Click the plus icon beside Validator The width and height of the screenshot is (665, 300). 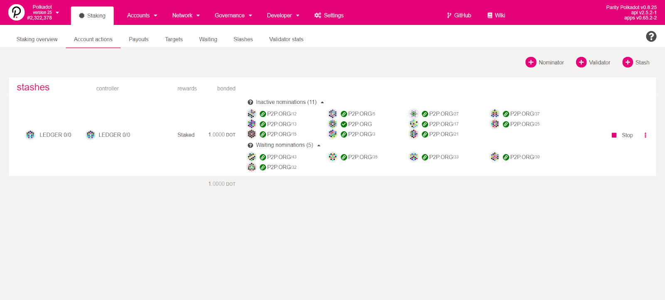[581, 62]
